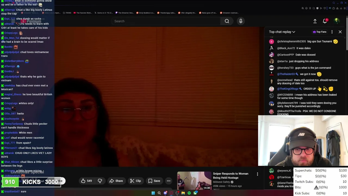This screenshot has width=348, height=196.
Task: Open the Top Fans badge
Action: click(x=319, y=32)
